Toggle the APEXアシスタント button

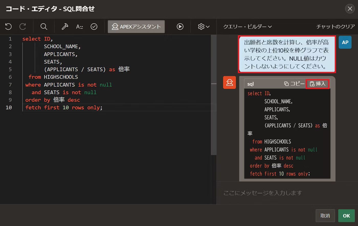coord(136,27)
